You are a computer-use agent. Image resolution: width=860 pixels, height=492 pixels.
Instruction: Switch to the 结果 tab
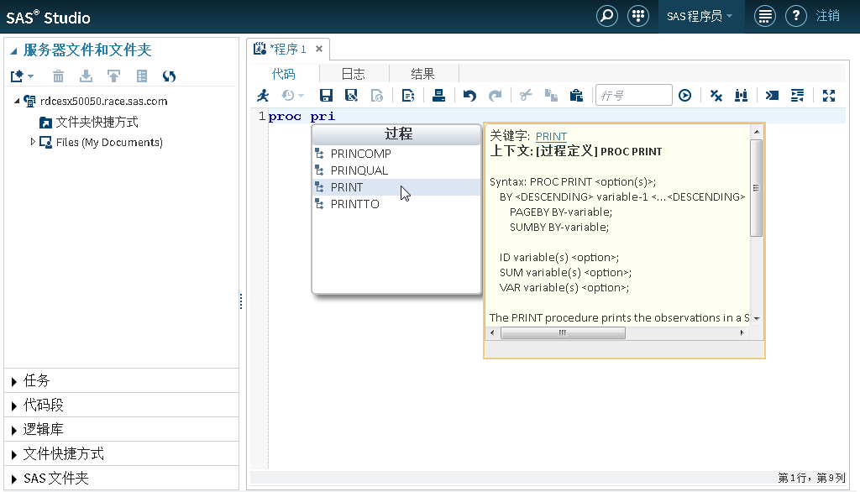[x=422, y=74]
